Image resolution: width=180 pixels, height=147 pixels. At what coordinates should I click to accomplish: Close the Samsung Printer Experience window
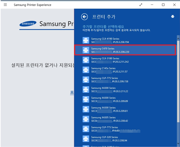(x=174, y=5)
